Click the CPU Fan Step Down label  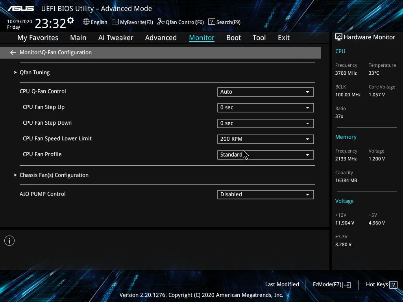[47, 123]
